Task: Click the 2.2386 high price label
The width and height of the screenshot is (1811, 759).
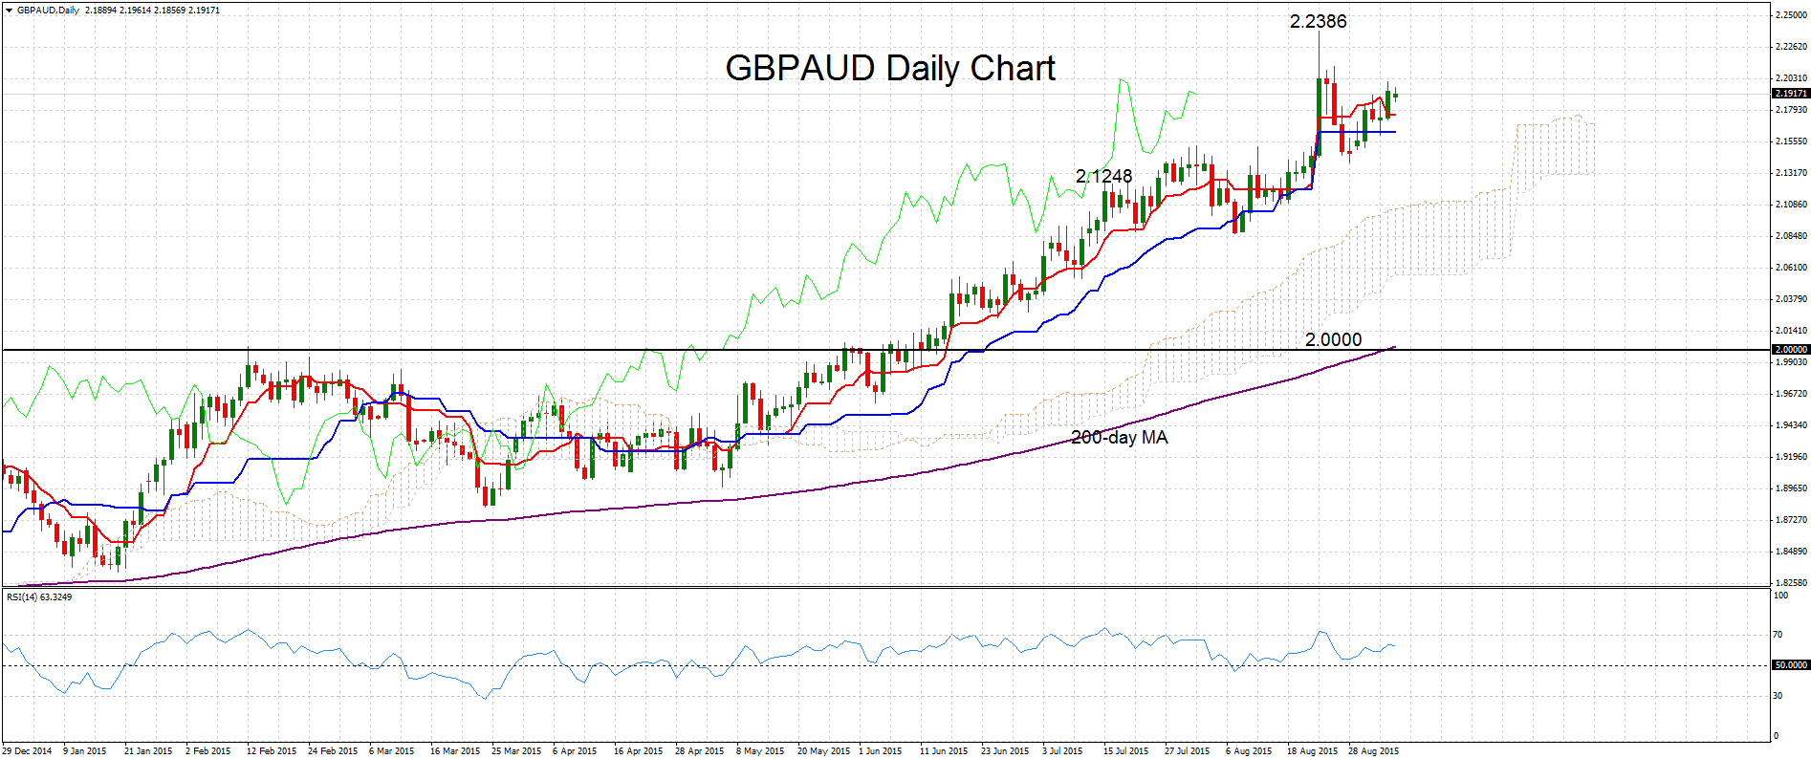Action: point(1318,21)
